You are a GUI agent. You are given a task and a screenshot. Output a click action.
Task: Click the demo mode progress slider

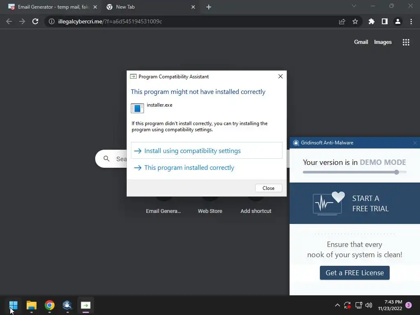355,172
